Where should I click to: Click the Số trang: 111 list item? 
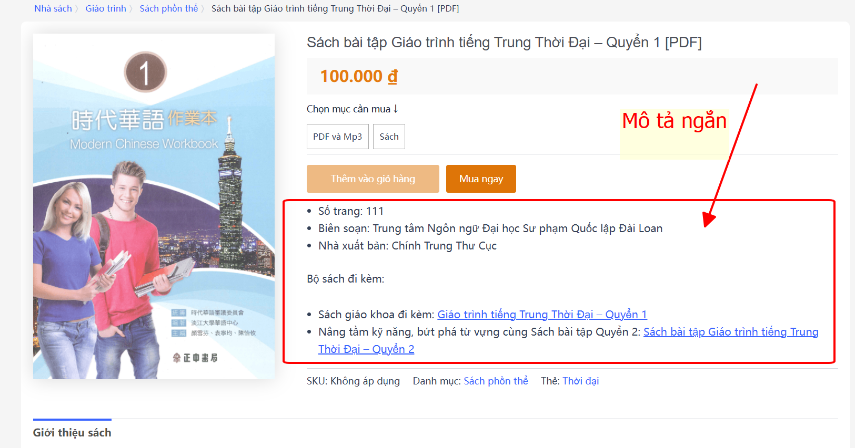(x=351, y=211)
